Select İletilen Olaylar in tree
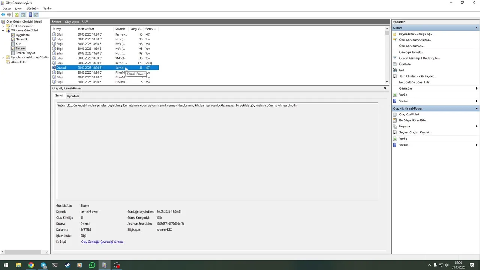The image size is (480, 270). (25, 53)
